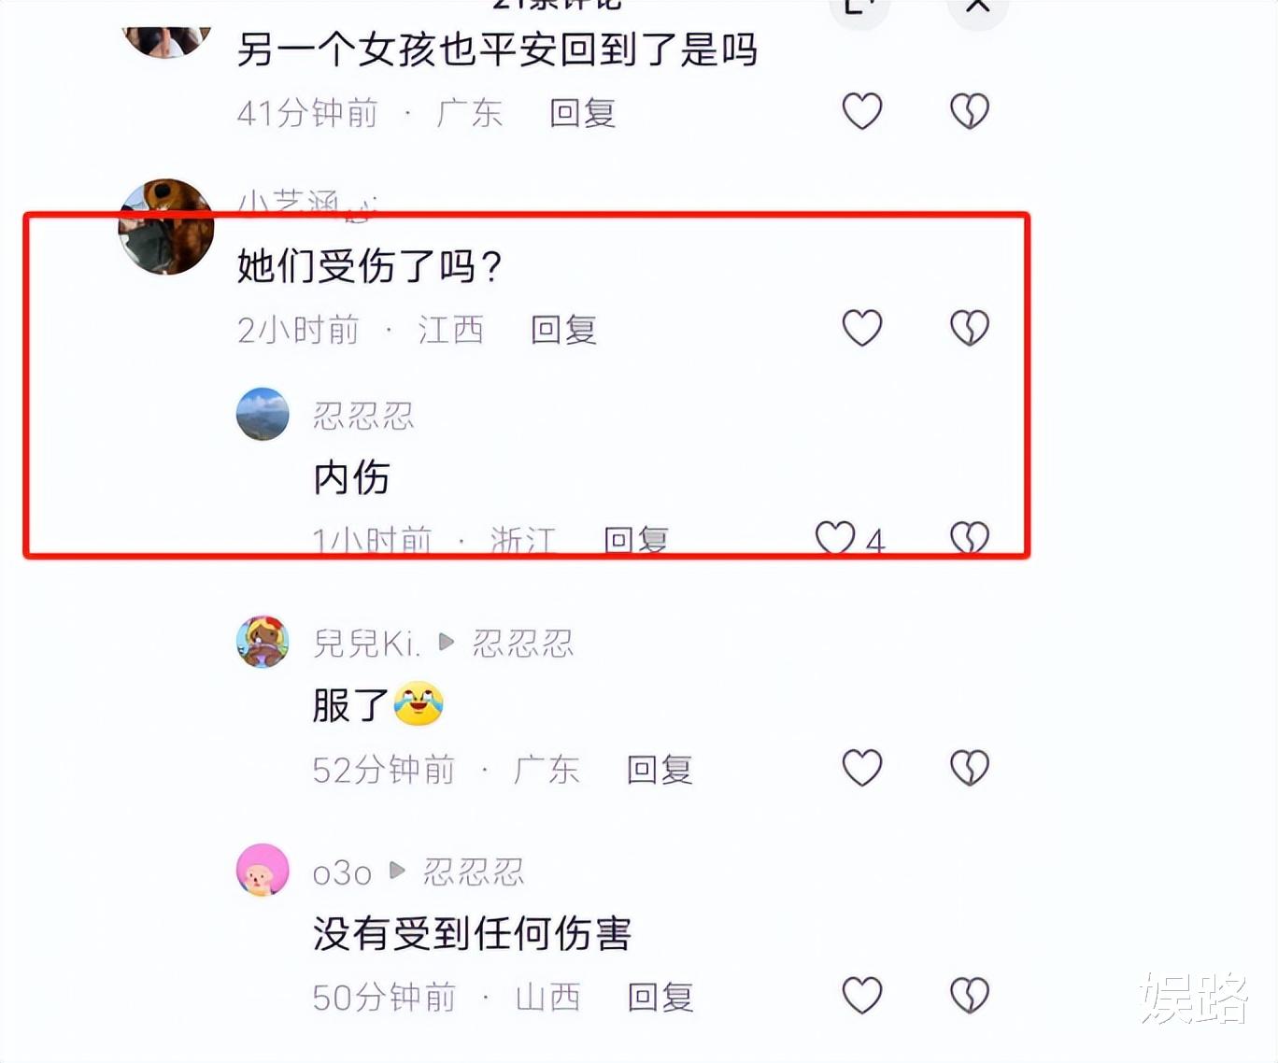Reply to the 50分钟前 Shanxi comment
Image resolution: width=1278 pixels, height=1063 pixels.
pos(660,998)
